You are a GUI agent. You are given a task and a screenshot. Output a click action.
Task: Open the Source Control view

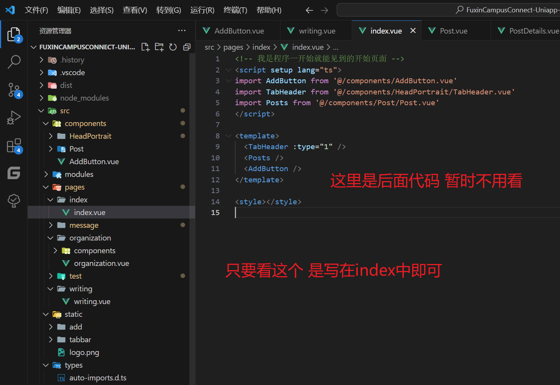14,90
